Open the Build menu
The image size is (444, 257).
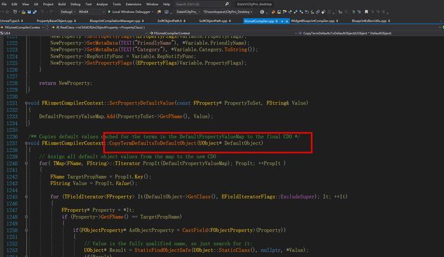coord(62,4)
